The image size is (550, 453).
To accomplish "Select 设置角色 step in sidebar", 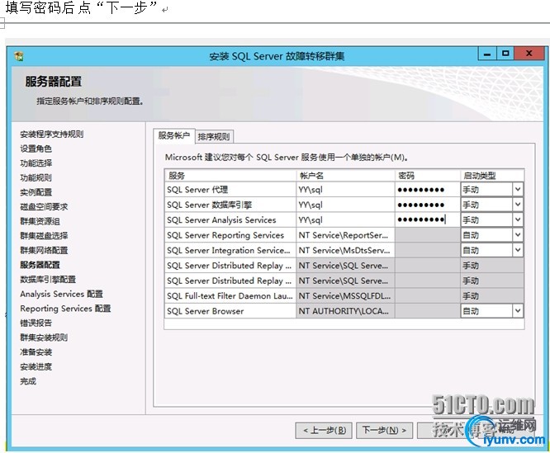I will click(x=36, y=149).
